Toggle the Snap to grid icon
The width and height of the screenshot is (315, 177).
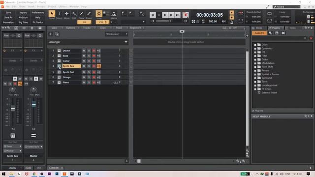(x=99, y=14)
